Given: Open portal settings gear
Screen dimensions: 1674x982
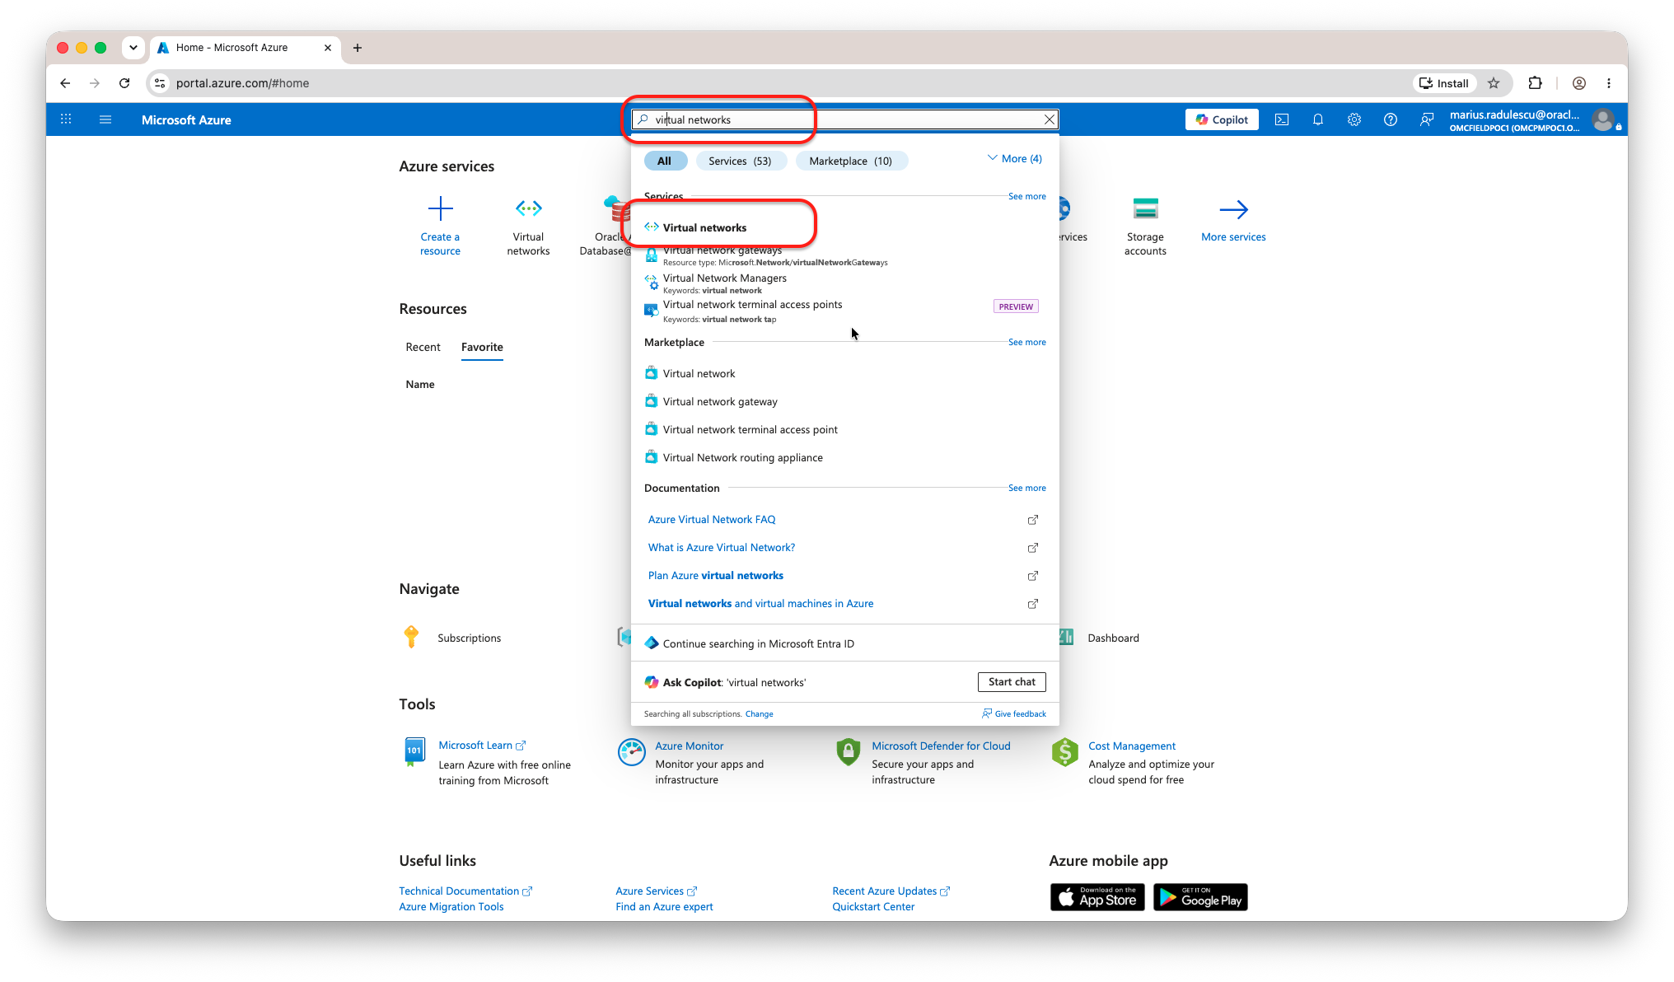Looking at the screenshot, I should [1354, 119].
